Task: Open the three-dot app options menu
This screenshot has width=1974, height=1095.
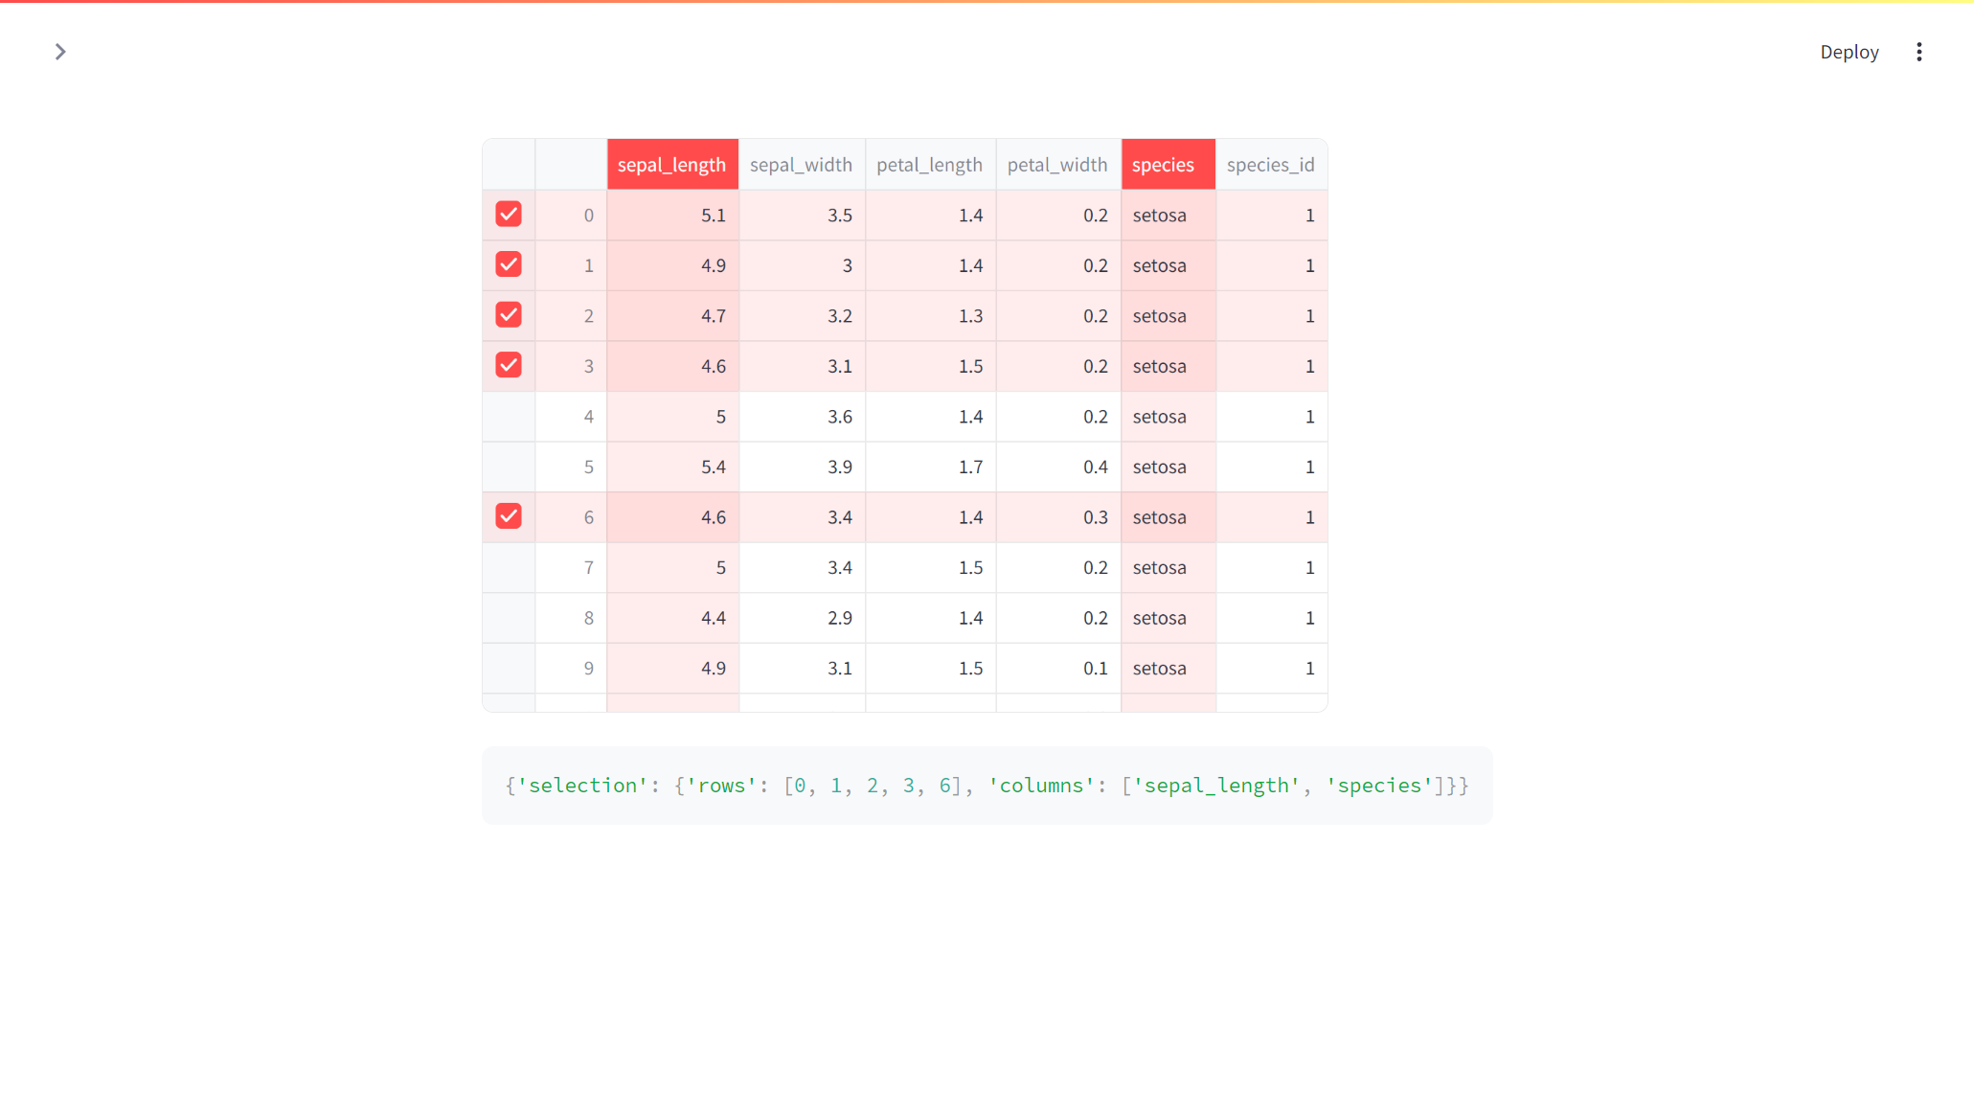Action: (x=1919, y=52)
